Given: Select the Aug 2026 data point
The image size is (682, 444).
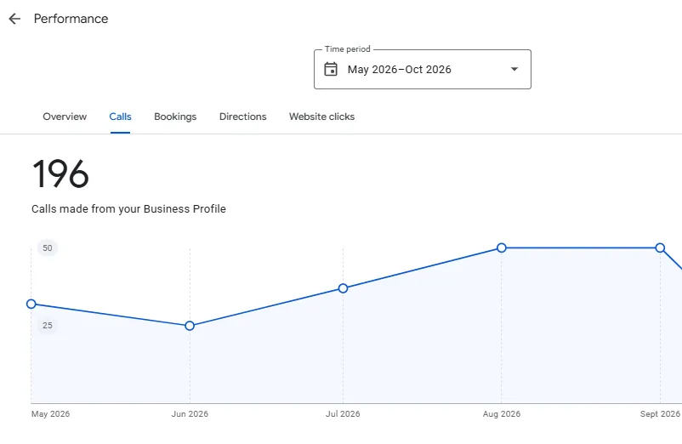Looking at the screenshot, I should pos(502,248).
